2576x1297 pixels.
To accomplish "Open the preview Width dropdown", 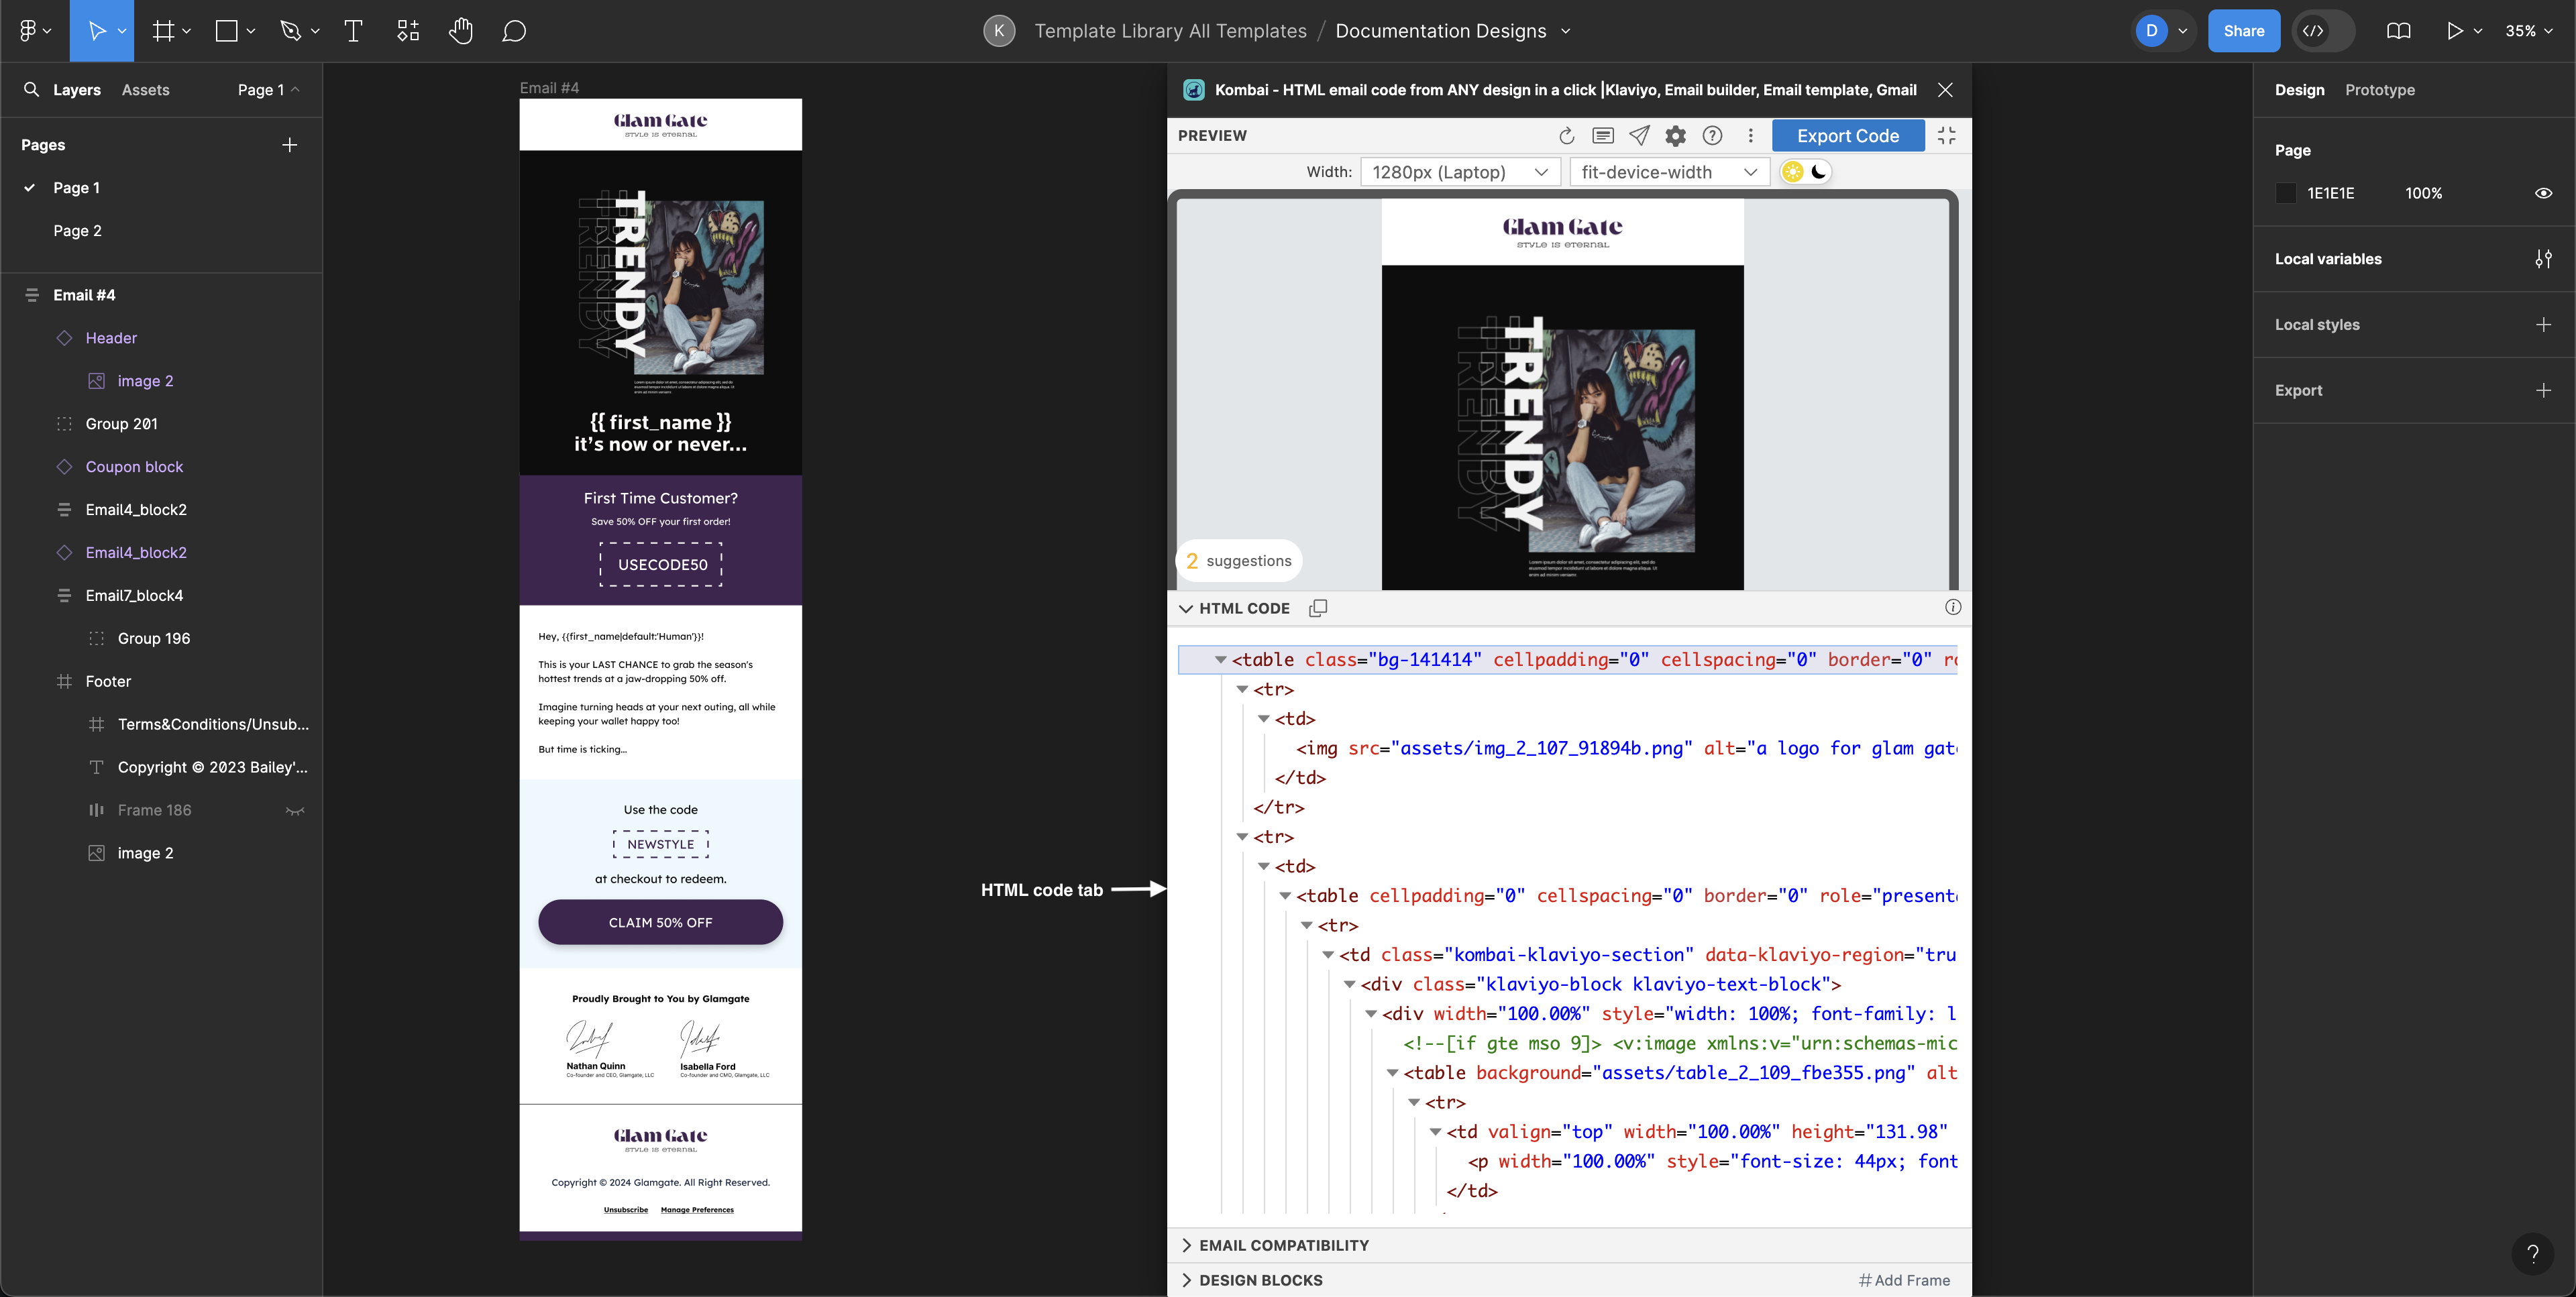I will [1459, 172].
